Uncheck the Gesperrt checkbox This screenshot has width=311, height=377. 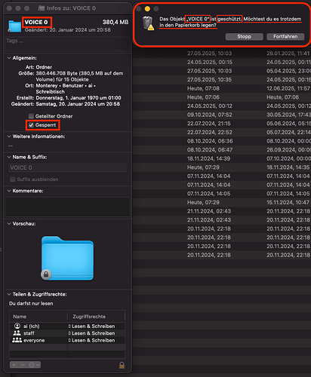point(31,125)
